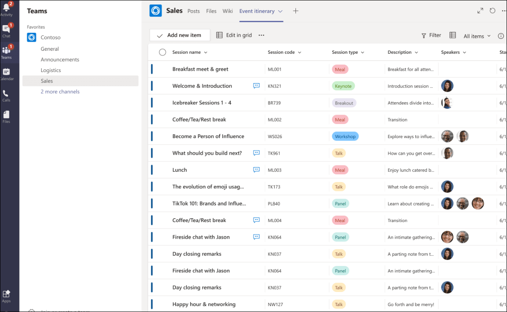Viewport: 507px width, 312px height.
Task: Click speaker avatar on Welcome & Introduction row
Action: pyautogui.click(x=447, y=86)
